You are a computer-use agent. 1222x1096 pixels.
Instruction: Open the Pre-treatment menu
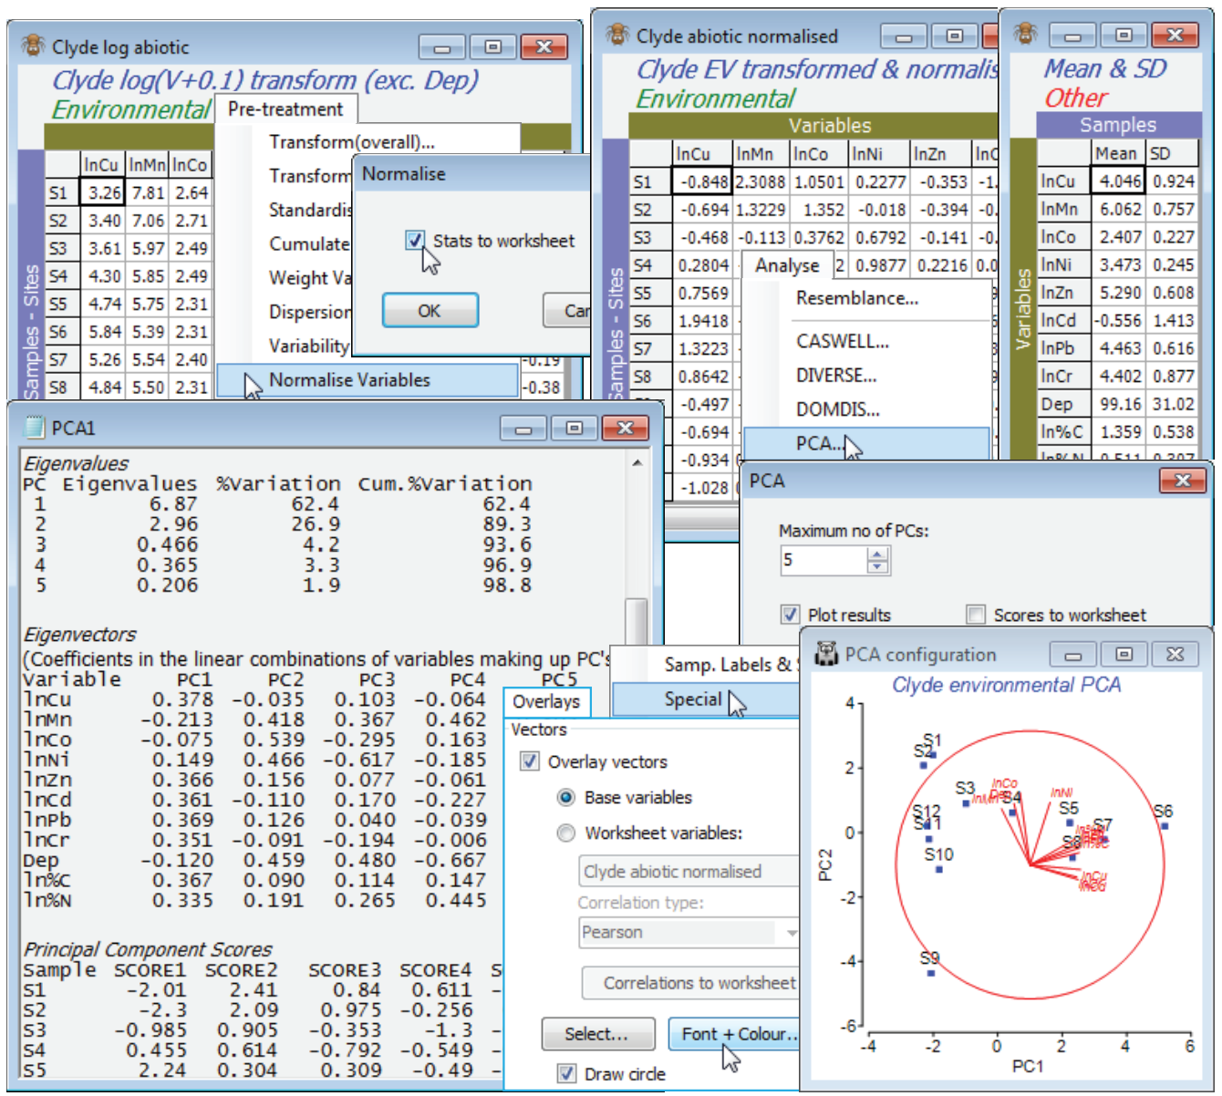click(x=285, y=109)
